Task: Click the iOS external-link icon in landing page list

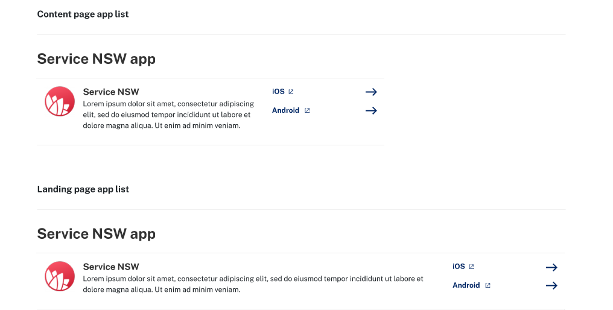Action: [471, 267]
